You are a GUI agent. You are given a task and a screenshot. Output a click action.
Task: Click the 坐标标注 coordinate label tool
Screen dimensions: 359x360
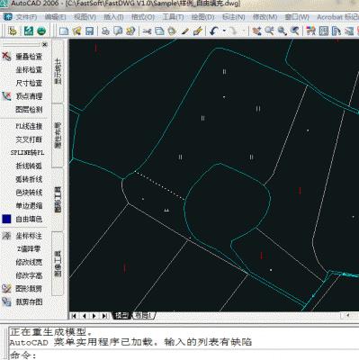coord(29,236)
